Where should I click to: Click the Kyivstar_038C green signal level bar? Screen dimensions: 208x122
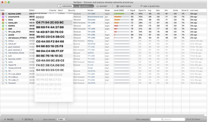(119, 14)
